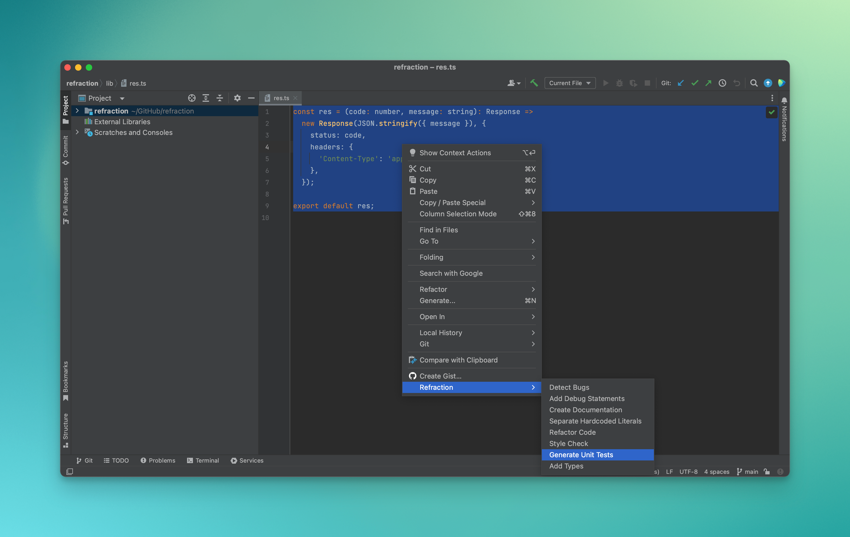Viewport: 850px width, 537px height.
Task: Close the res.ts editor tab
Action: 296,98
